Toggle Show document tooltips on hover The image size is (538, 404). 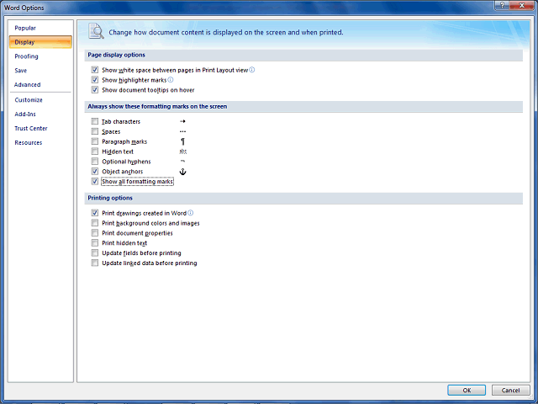[95, 90]
